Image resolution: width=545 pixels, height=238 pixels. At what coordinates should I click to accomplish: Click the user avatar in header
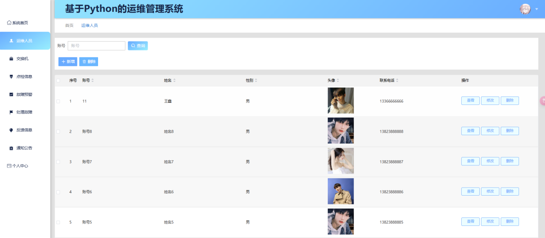pyautogui.click(x=525, y=9)
